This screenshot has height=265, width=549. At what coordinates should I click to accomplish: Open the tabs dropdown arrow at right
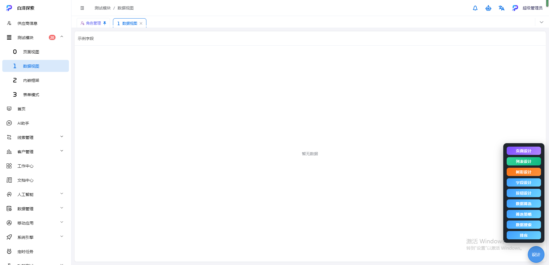pos(542,22)
